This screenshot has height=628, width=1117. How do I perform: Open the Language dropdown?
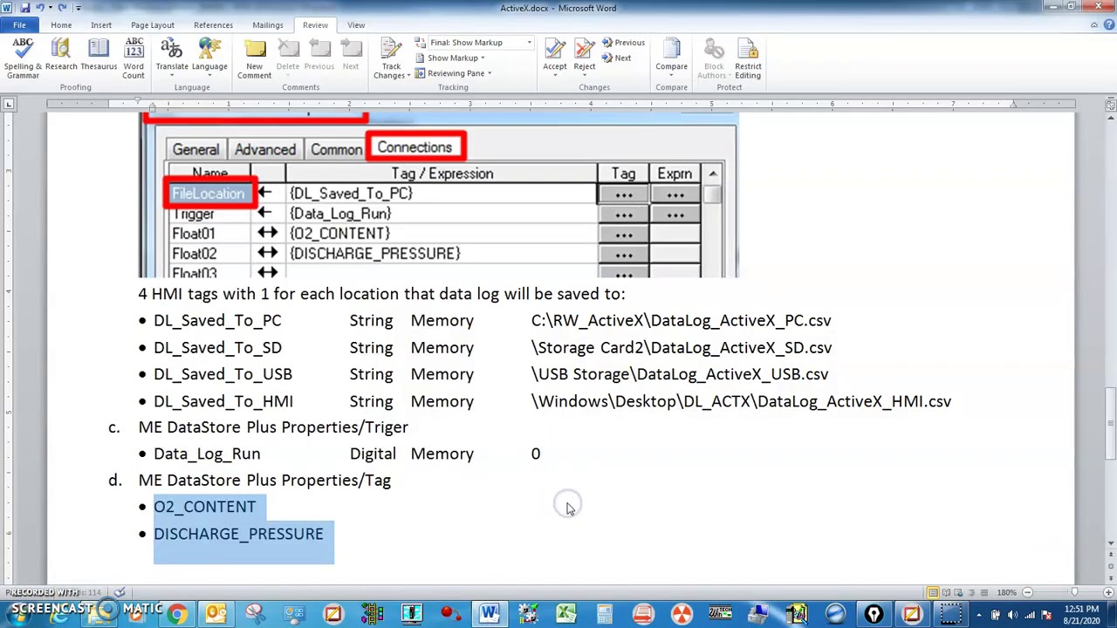click(x=209, y=59)
